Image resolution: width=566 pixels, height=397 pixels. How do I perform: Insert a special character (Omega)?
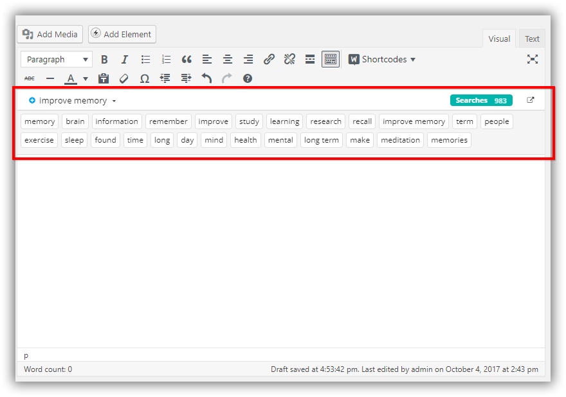click(x=145, y=78)
